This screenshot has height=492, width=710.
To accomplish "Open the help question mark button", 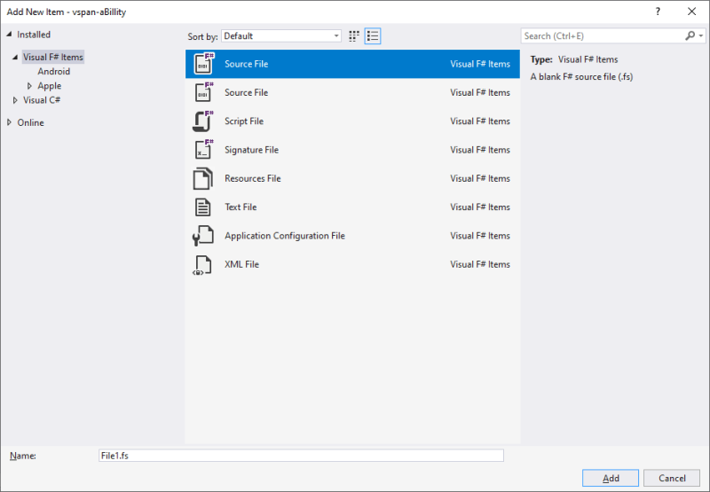I will [x=658, y=12].
